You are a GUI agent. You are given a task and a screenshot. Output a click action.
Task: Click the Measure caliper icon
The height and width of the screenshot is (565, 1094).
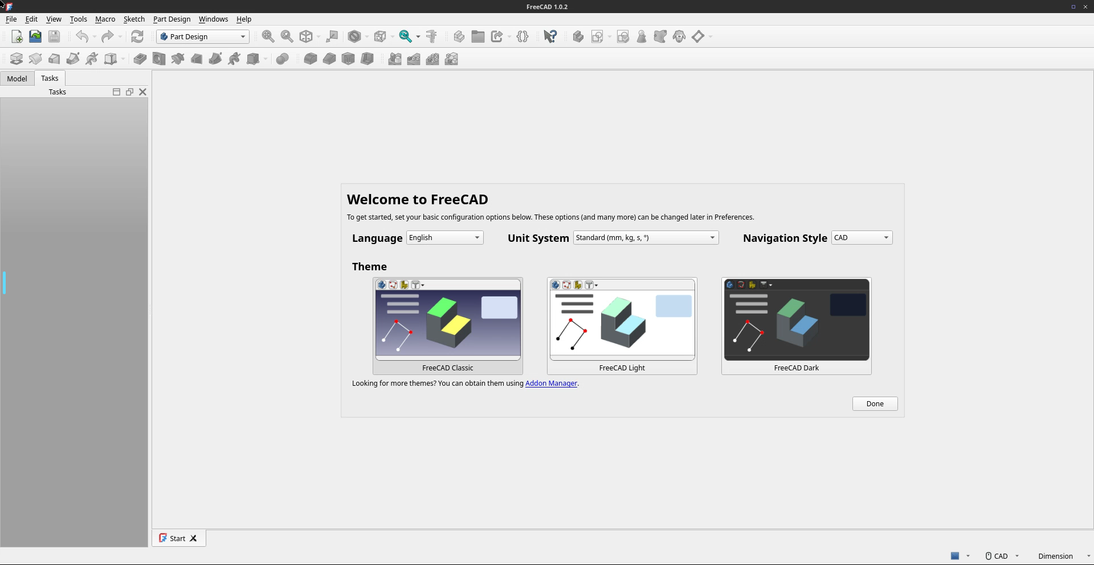click(x=431, y=37)
